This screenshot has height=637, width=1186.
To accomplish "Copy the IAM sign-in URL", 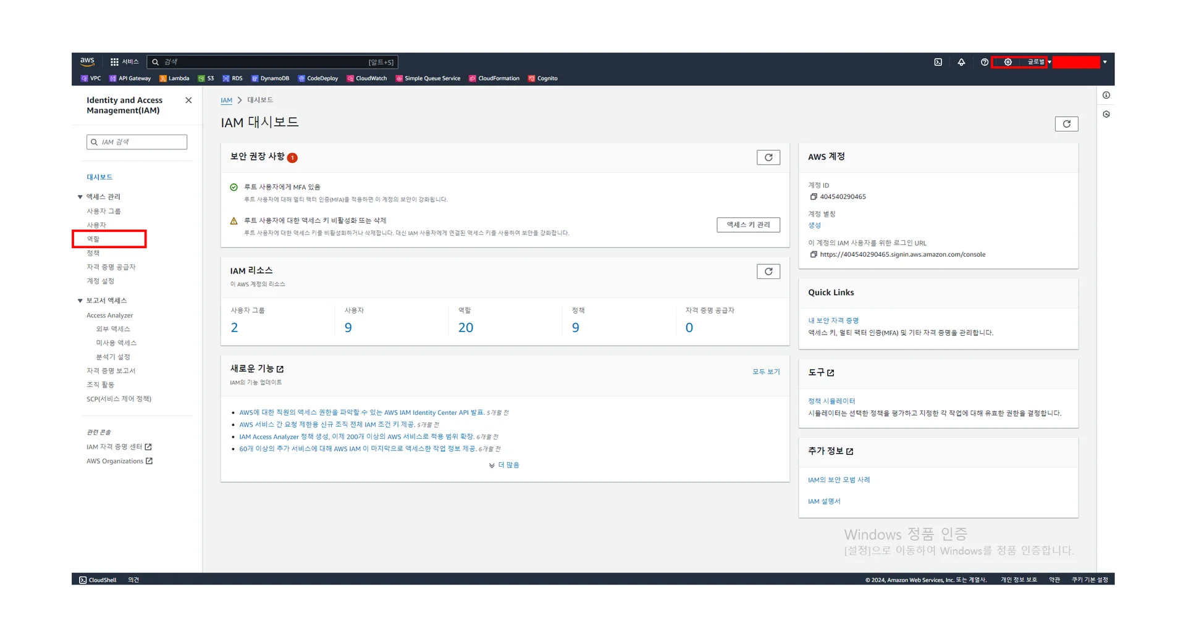I will coord(814,254).
